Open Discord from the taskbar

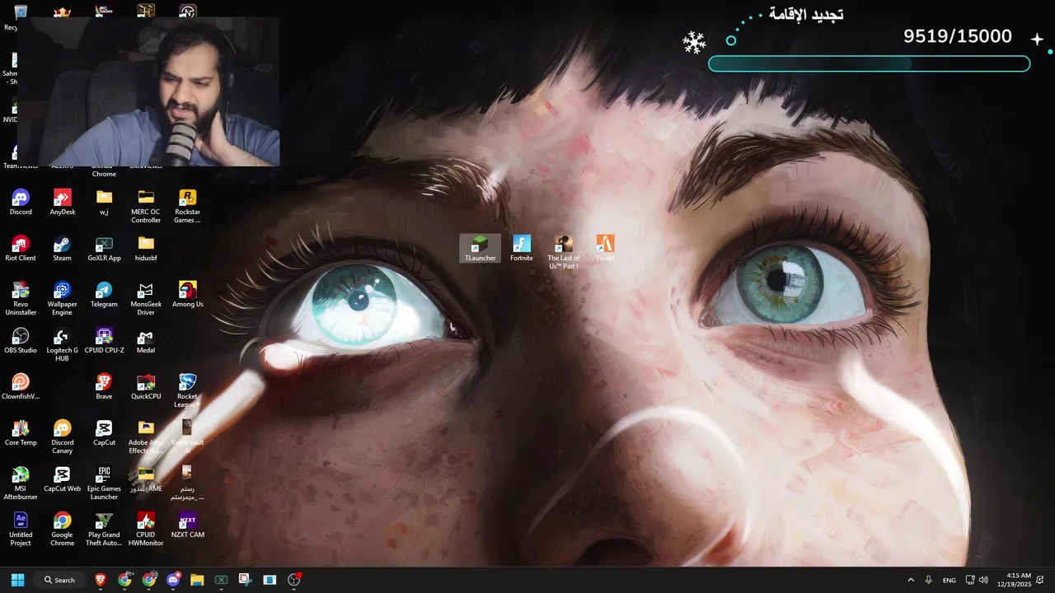point(173,580)
